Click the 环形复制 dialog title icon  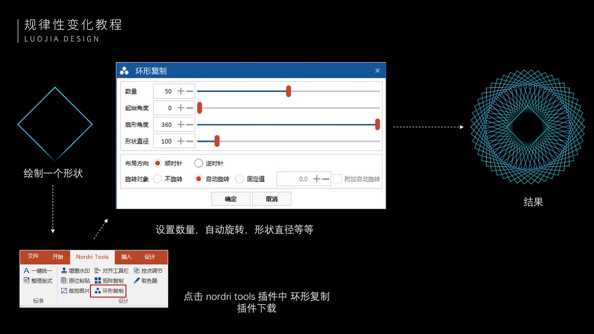coord(124,71)
